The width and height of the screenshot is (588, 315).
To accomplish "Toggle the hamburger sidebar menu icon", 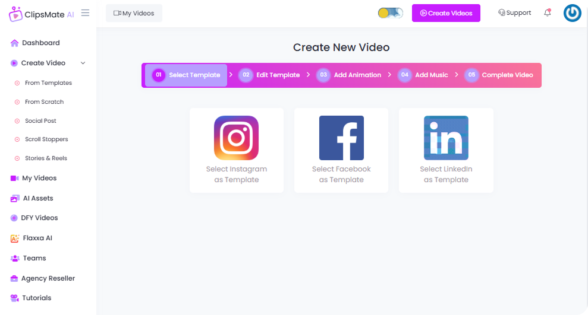I will [x=86, y=13].
